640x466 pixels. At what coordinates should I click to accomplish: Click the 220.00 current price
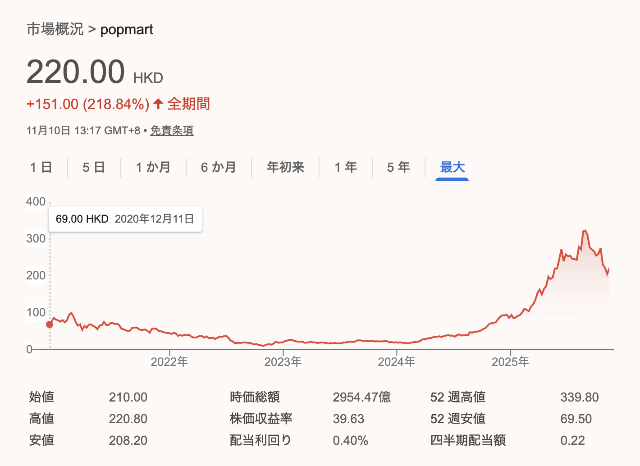(x=76, y=72)
